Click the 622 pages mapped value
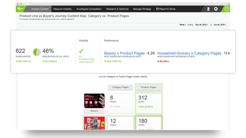Viewport: 246px width, 138px height. 20,51
